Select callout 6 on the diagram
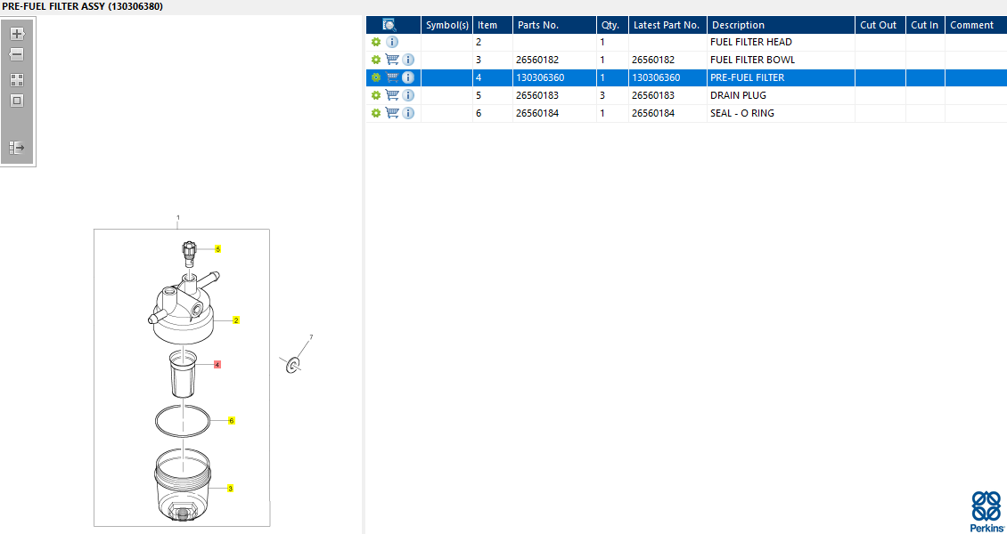 [x=232, y=421]
